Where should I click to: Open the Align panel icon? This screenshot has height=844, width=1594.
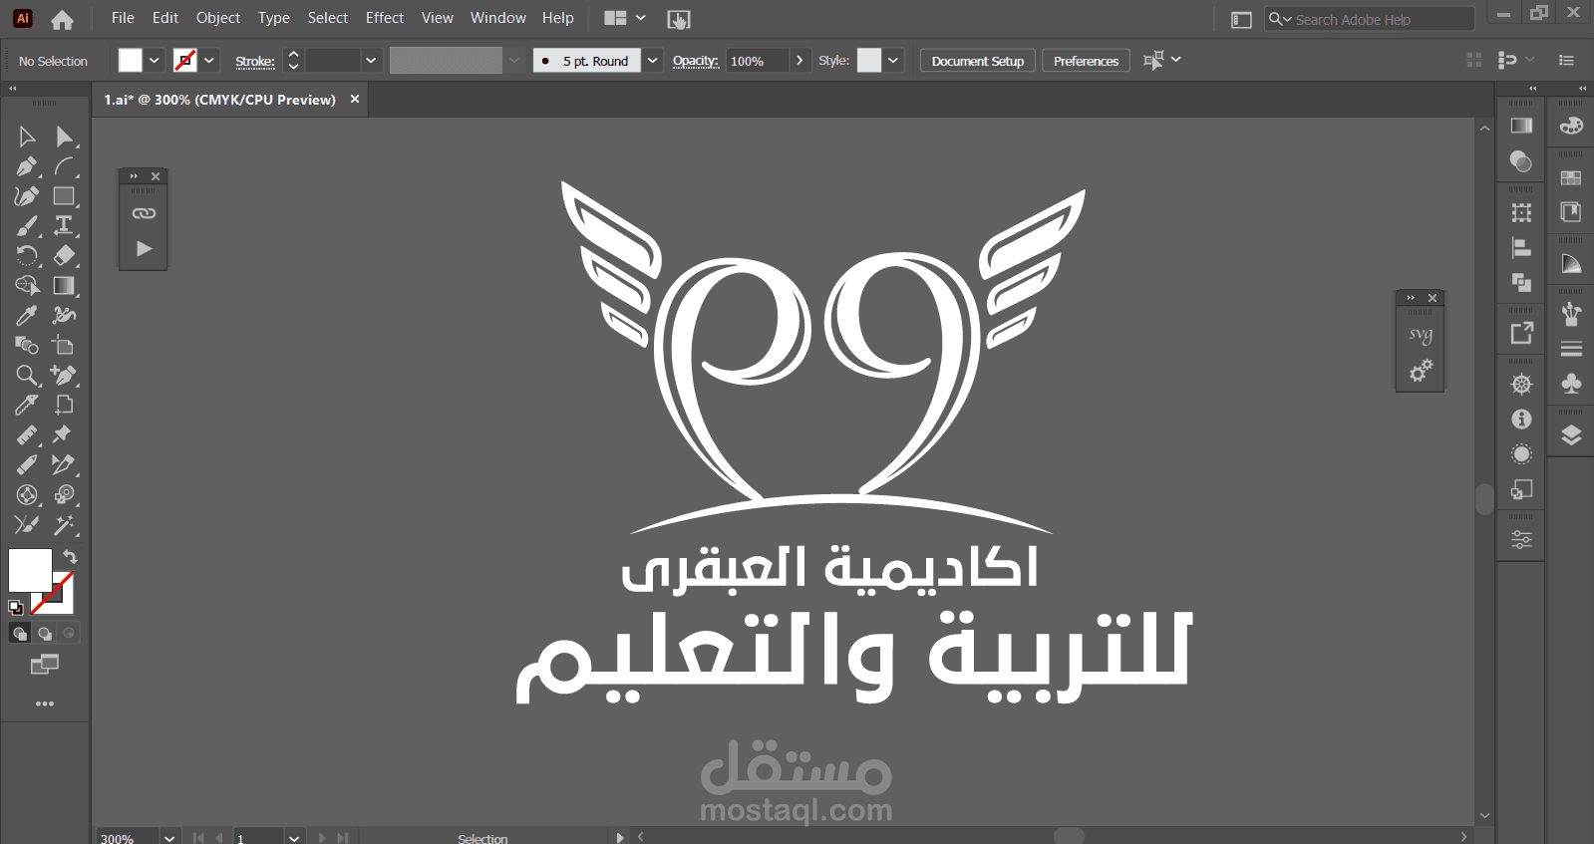[x=1521, y=247]
